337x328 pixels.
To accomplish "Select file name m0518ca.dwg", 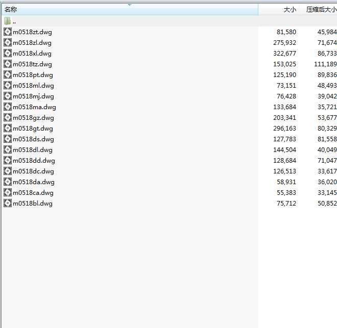I will 33,193.
